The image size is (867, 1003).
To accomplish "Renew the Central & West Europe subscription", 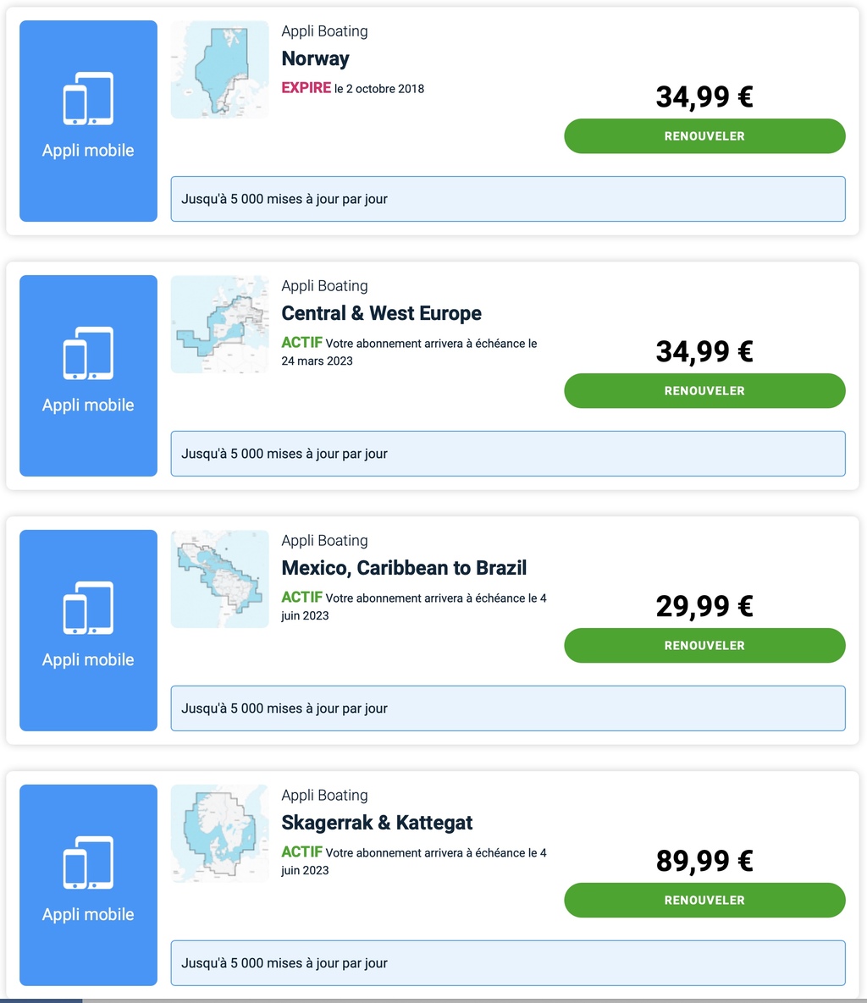I will pyautogui.click(x=704, y=390).
